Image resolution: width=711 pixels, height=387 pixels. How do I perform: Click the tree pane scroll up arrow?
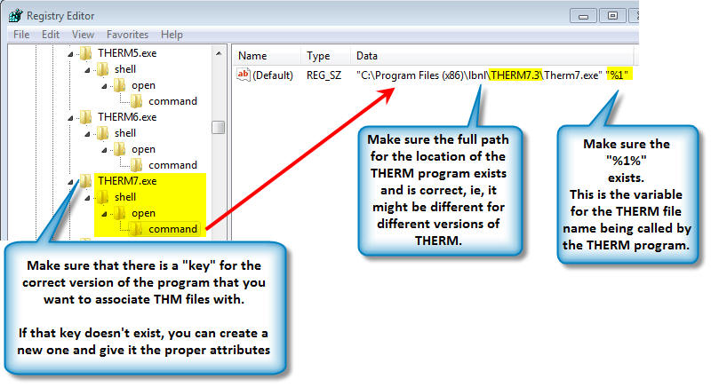pos(219,53)
